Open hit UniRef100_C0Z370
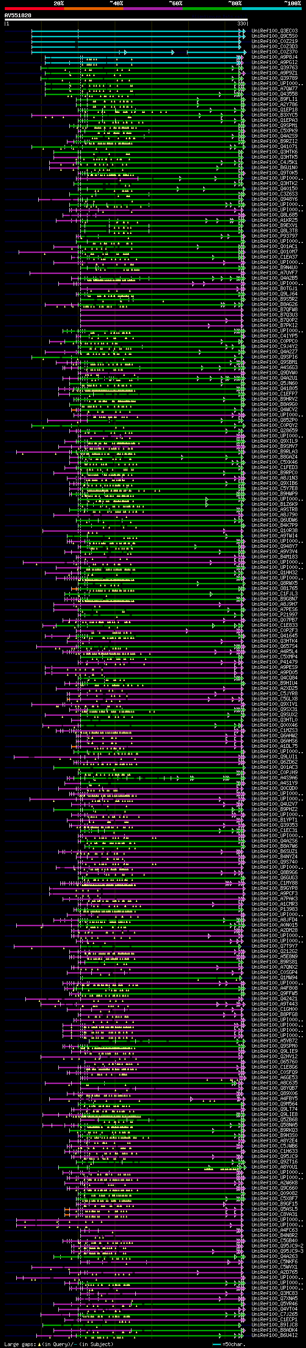The height and width of the screenshot is (1348, 306). pyautogui.click(x=274, y=52)
